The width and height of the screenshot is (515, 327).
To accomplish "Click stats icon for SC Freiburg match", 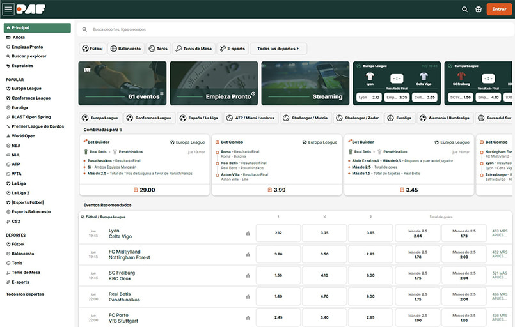I will 248,275.
